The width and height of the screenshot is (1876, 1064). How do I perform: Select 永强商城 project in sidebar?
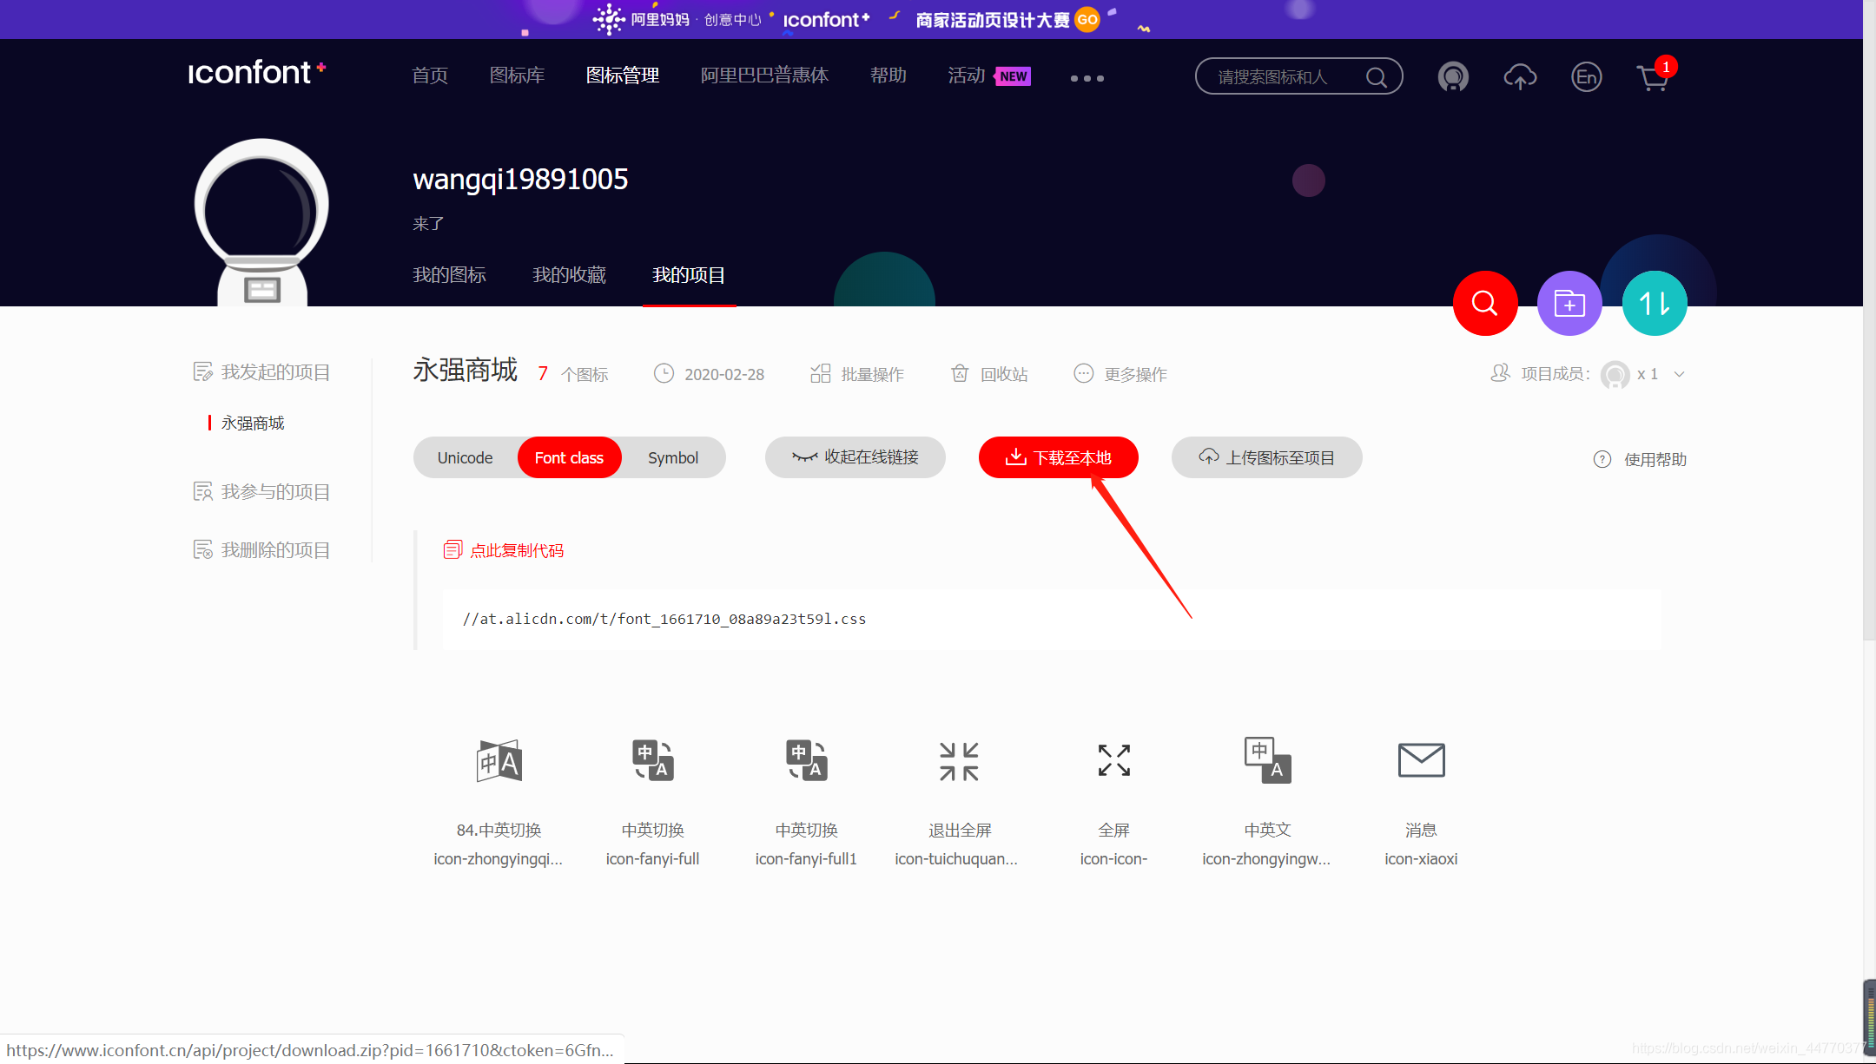click(253, 423)
